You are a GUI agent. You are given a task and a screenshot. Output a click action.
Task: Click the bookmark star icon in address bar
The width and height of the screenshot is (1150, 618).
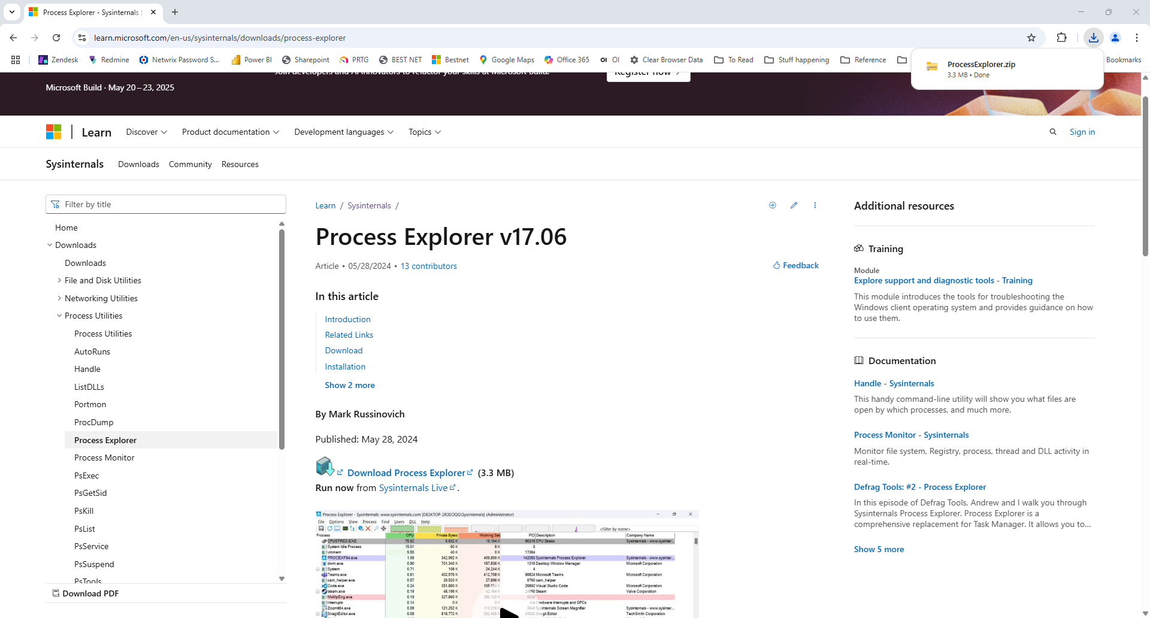tap(1031, 38)
